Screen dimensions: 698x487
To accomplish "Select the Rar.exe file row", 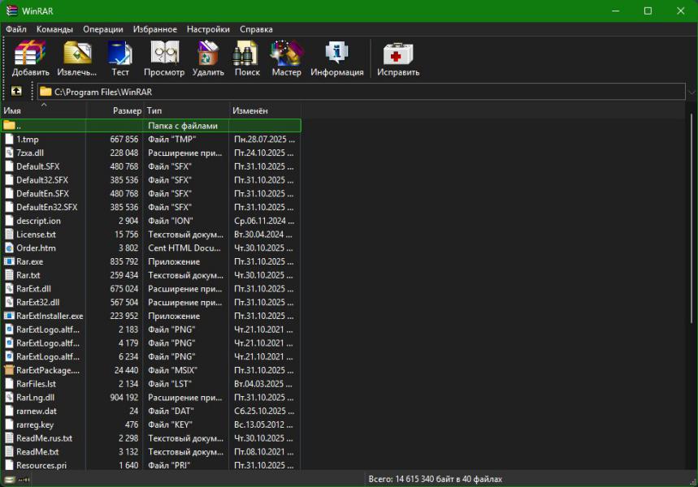I will click(x=30, y=261).
